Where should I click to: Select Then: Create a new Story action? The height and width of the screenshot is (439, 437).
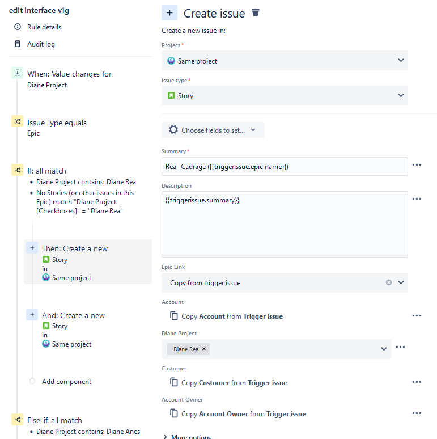(x=88, y=262)
